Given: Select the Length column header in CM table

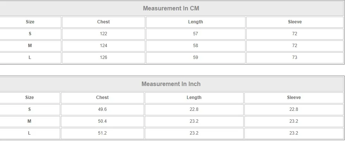Looking at the screenshot, I should (195, 22).
